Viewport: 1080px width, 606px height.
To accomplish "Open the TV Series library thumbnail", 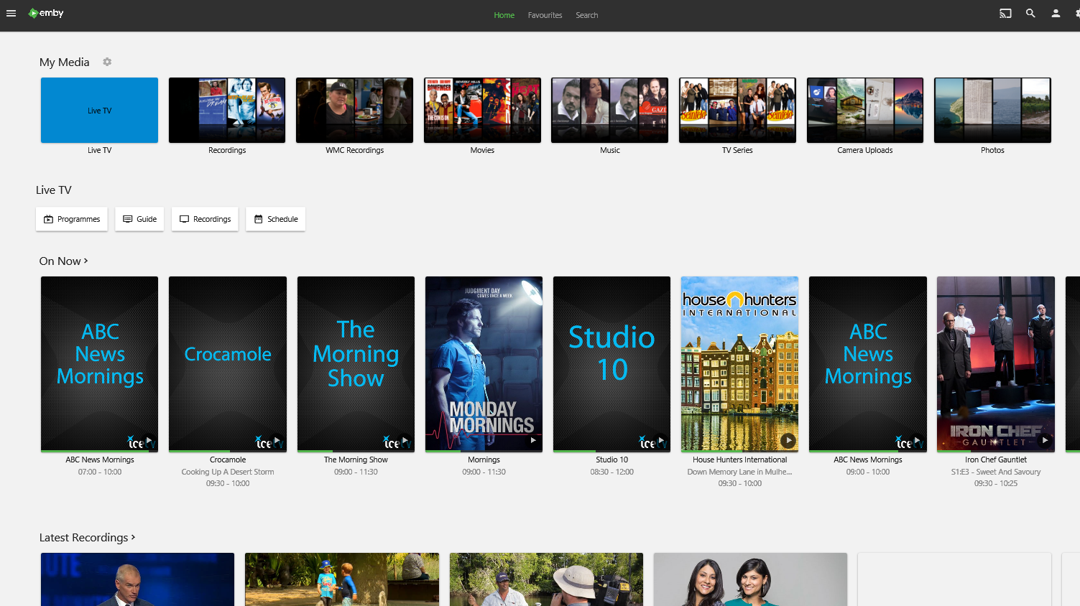I will point(737,111).
